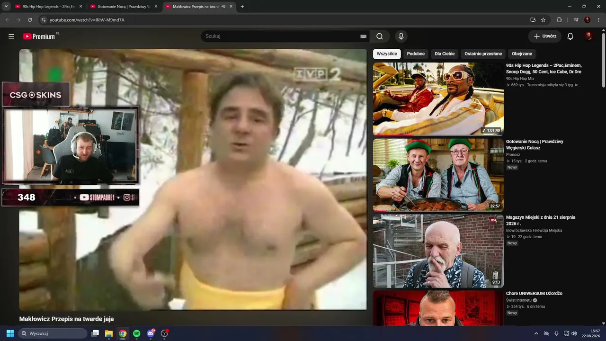Open the YouTube guide hamburger menu
Viewport: 606px width, 341px height.
pyautogui.click(x=11, y=36)
